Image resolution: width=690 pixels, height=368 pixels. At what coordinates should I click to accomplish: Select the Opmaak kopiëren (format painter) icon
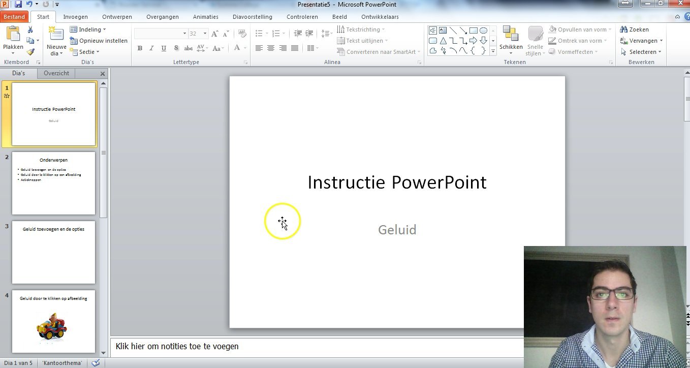(30, 51)
